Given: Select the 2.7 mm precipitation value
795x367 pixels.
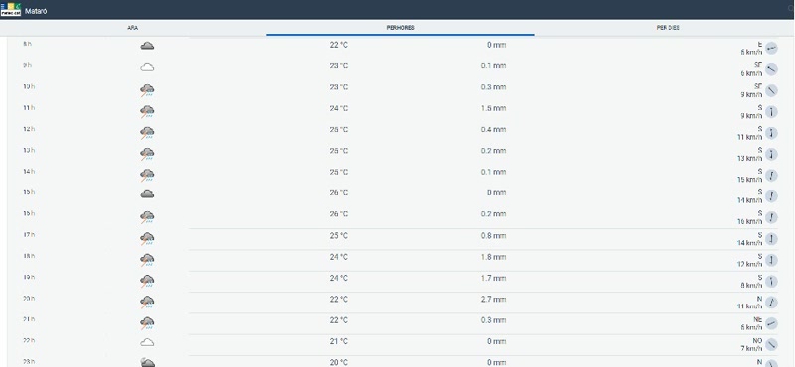Looking at the screenshot, I should (493, 300).
